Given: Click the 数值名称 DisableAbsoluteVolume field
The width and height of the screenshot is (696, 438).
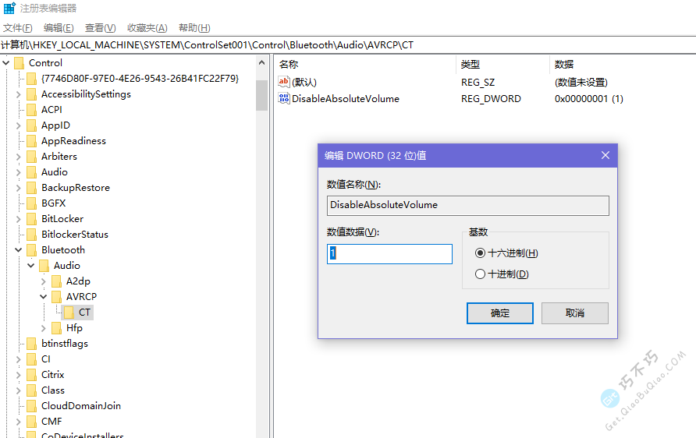Looking at the screenshot, I should pyautogui.click(x=468, y=206).
